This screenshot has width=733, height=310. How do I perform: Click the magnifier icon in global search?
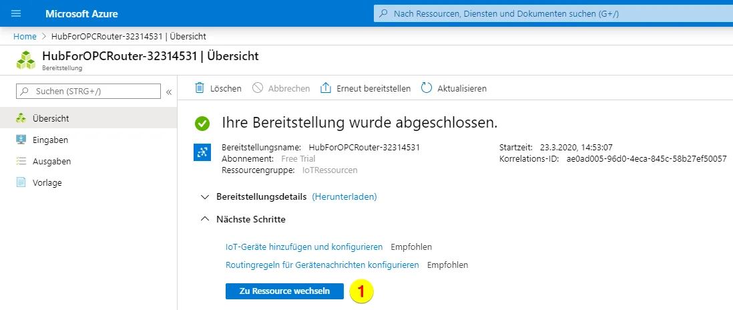tap(383, 14)
